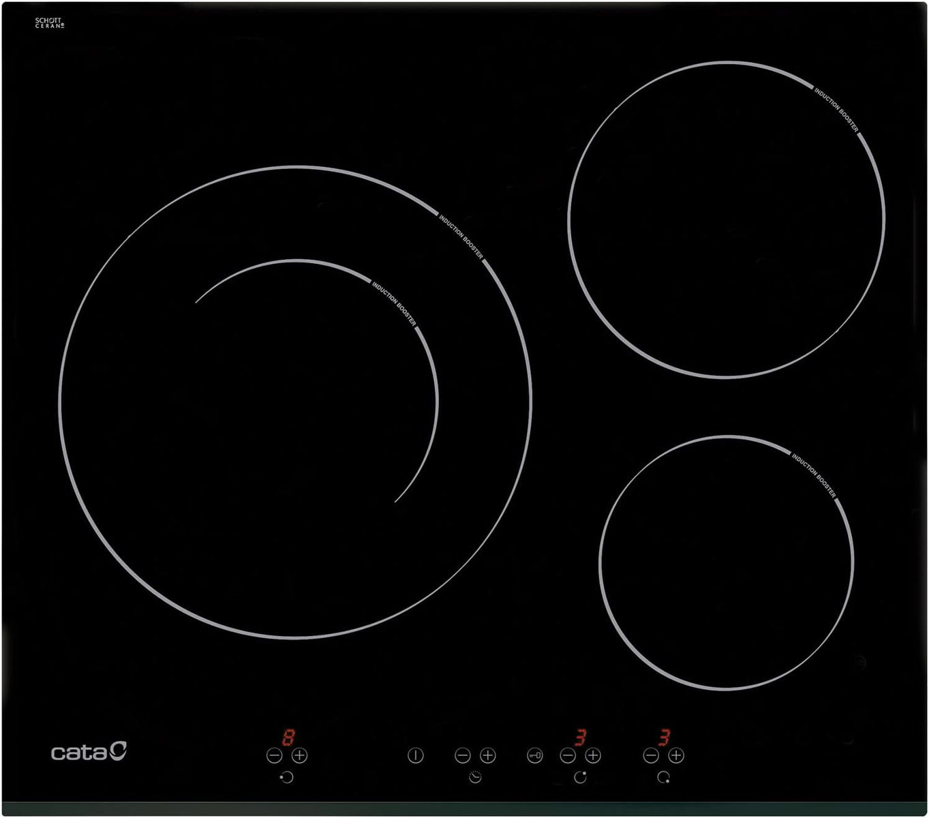Tap minus button beside the lock key
Screen dimensions: 929x818
pyautogui.click(x=568, y=755)
